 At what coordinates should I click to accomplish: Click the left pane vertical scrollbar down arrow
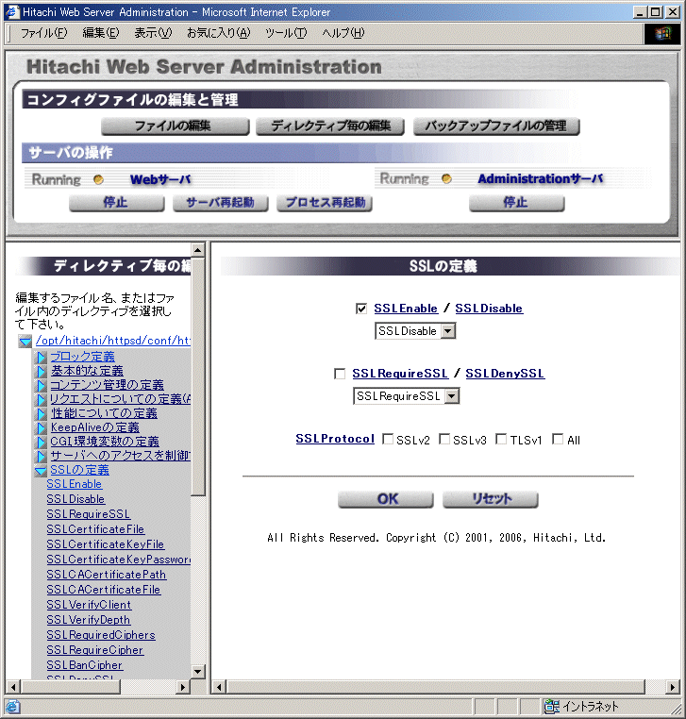[x=197, y=672]
